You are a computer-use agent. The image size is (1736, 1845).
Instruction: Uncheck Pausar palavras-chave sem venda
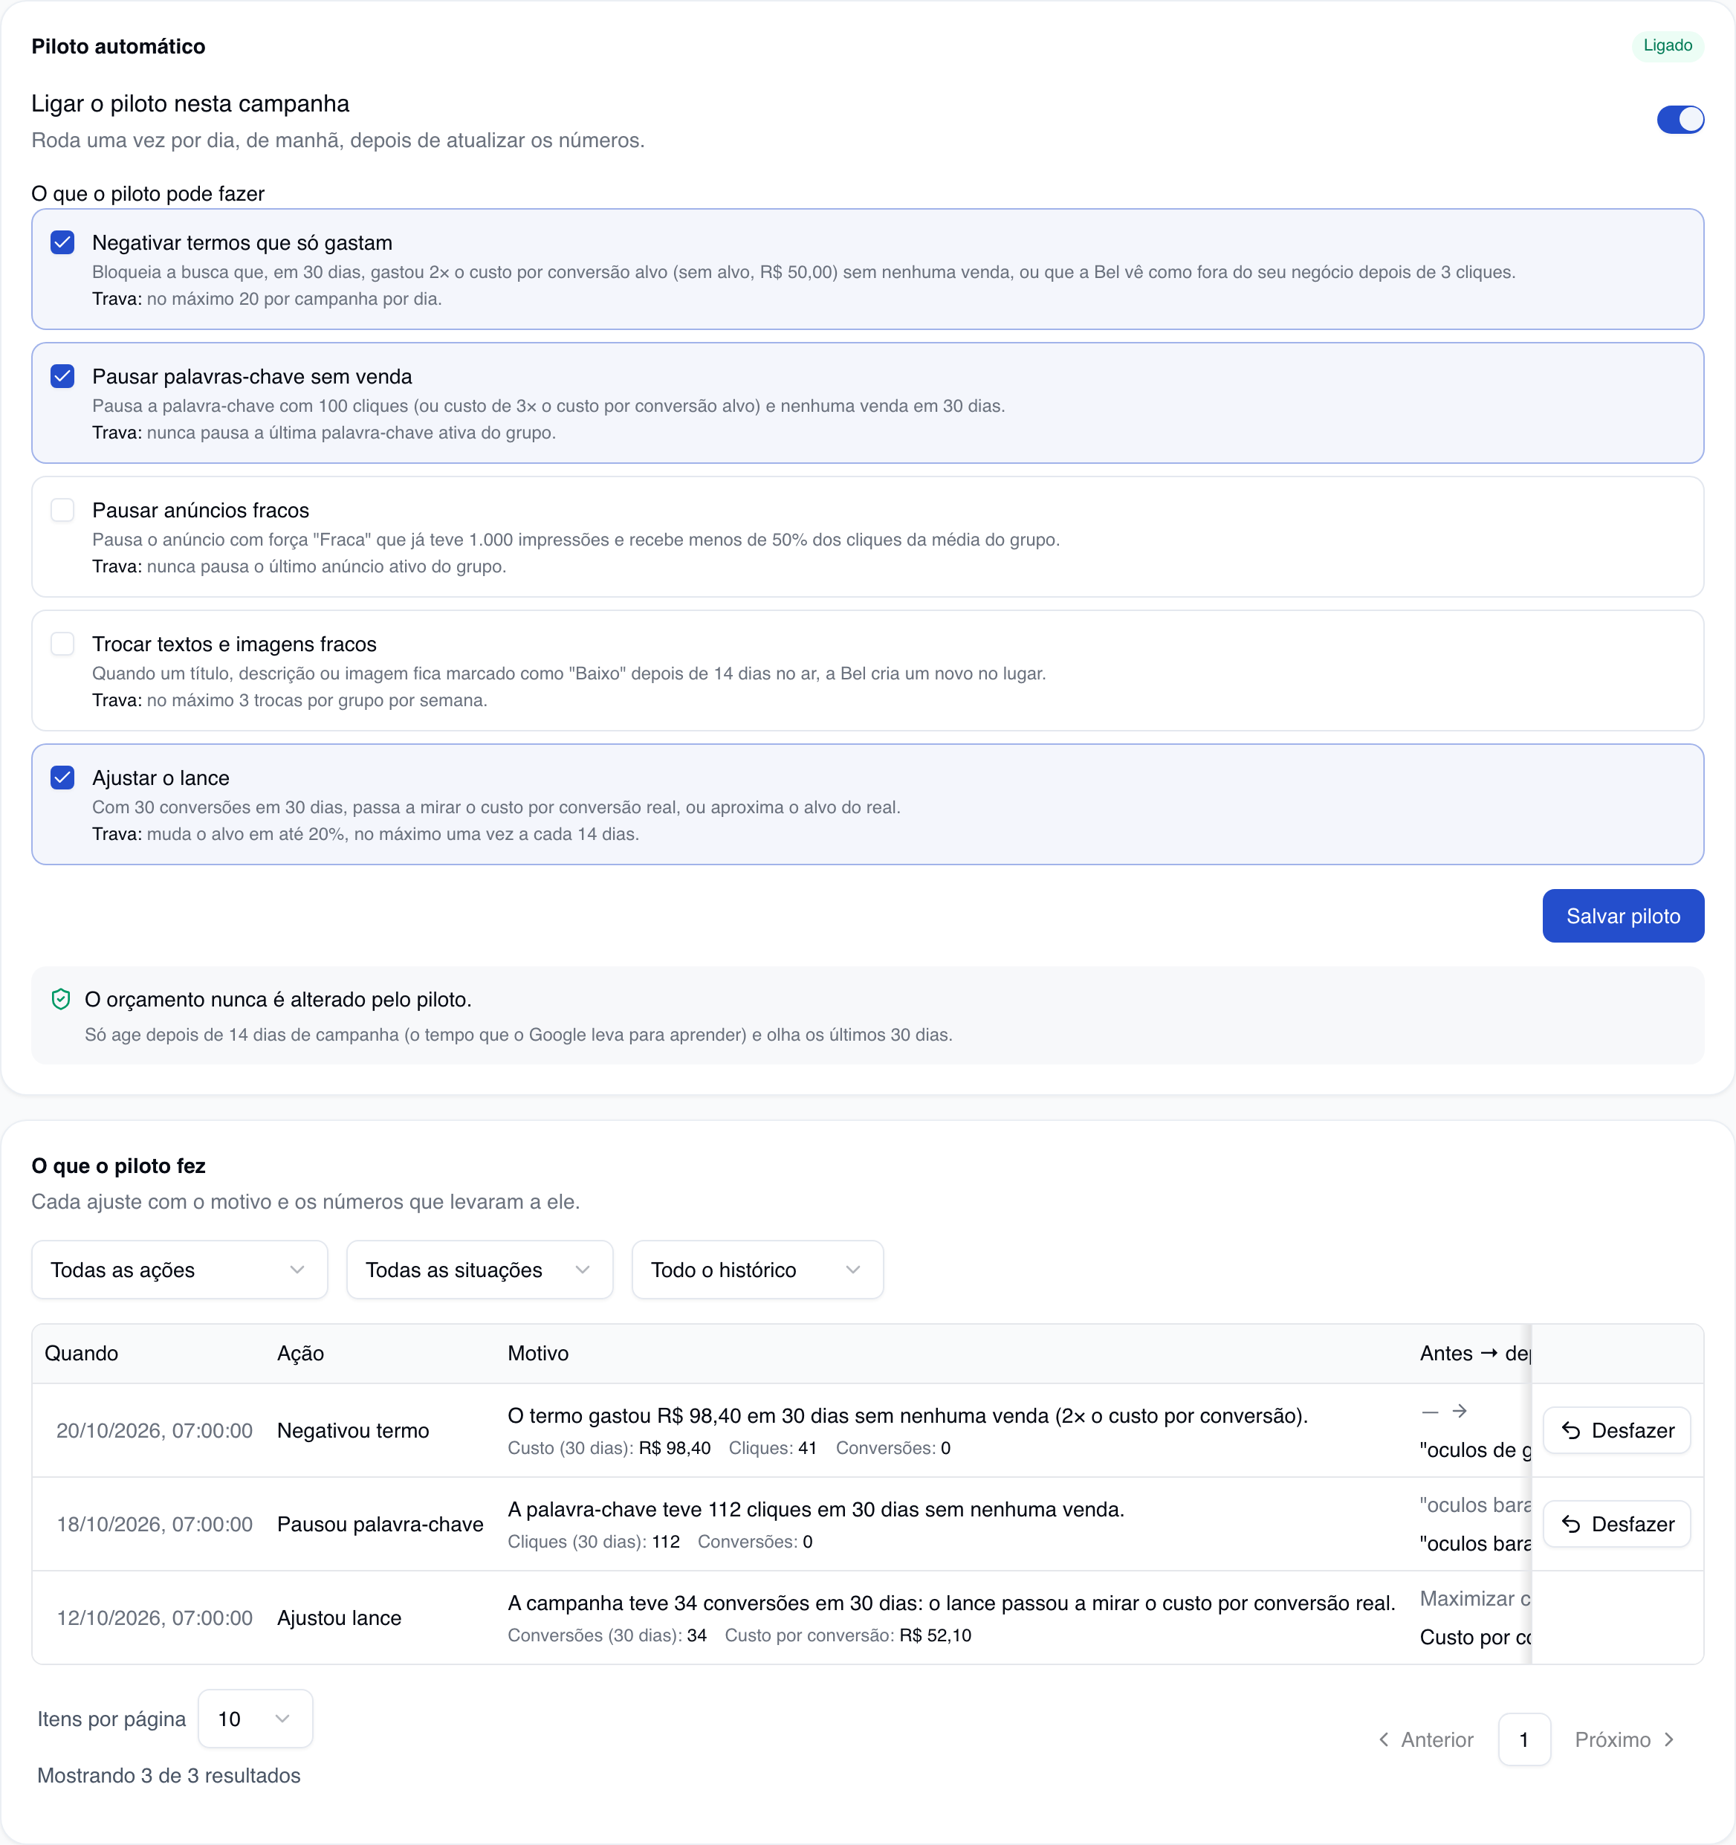62,376
